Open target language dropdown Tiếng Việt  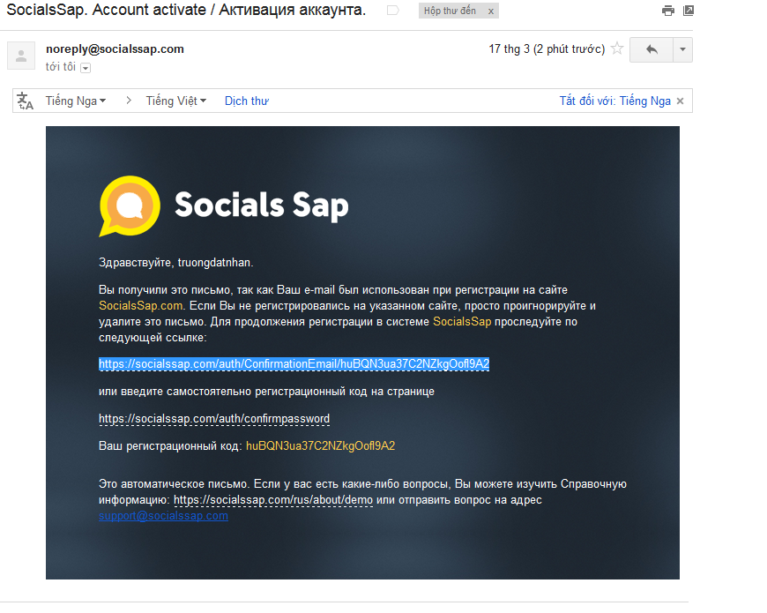pyautogui.click(x=176, y=101)
